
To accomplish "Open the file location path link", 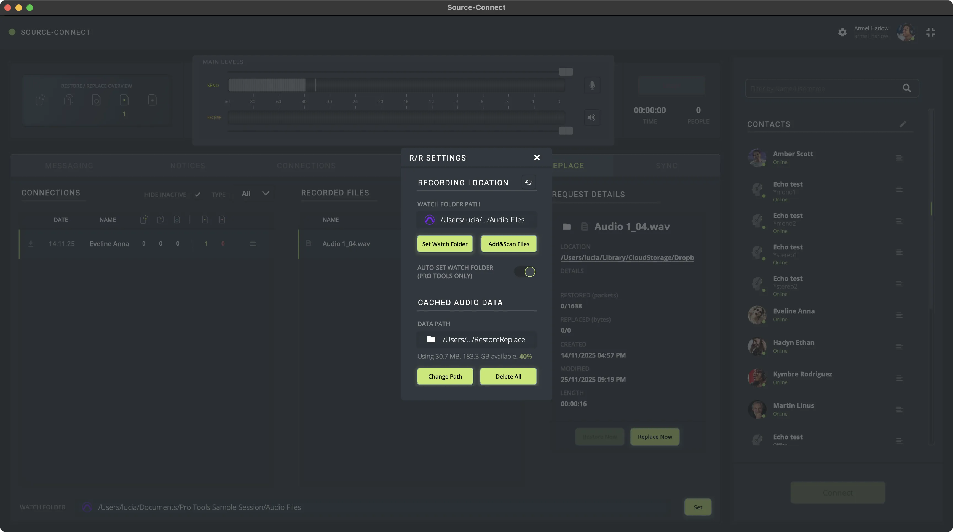I will [627, 258].
